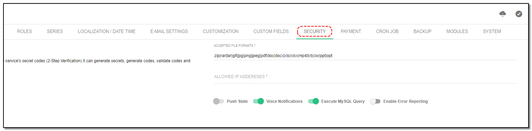The height and width of the screenshot is (131, 532).
Task: Click the Accepted File Formats field
Action: [x=366, y=55]
